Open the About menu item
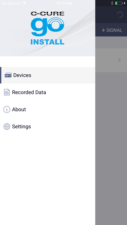The height and width of the screenshot is (225, 127). click(x=48, y=110)
